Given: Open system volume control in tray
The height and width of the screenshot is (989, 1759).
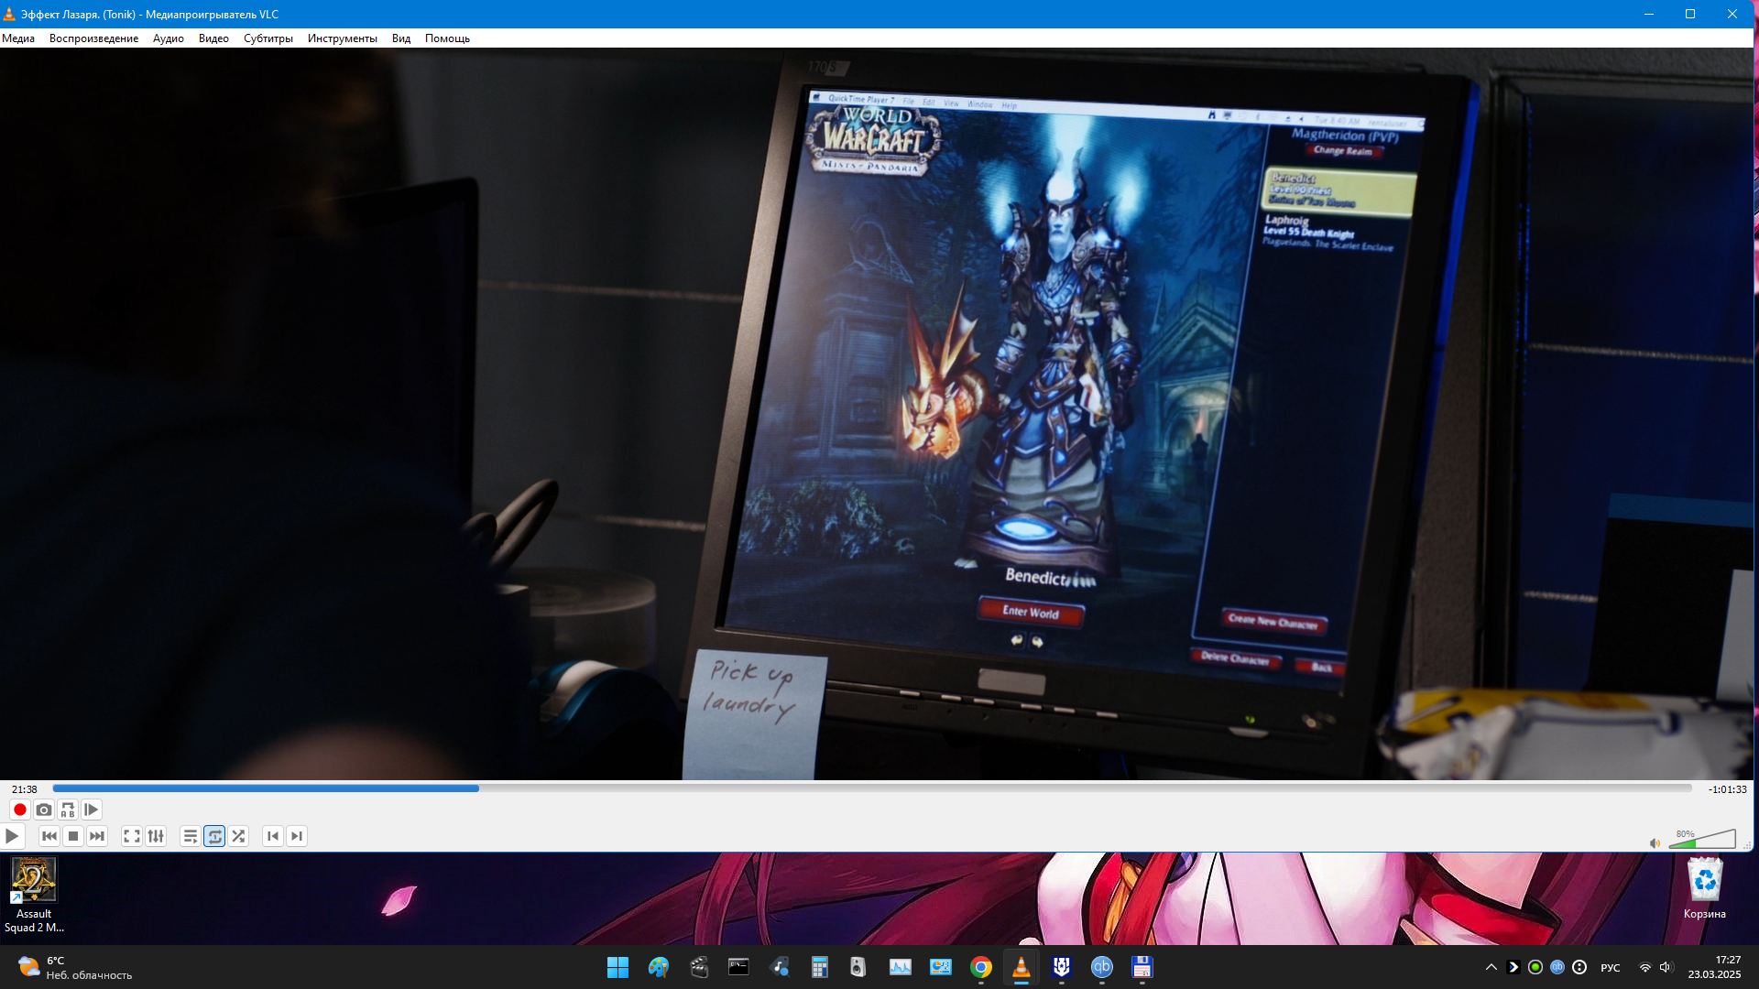Looking at the screenshot, I should [x=1666, y=967].
